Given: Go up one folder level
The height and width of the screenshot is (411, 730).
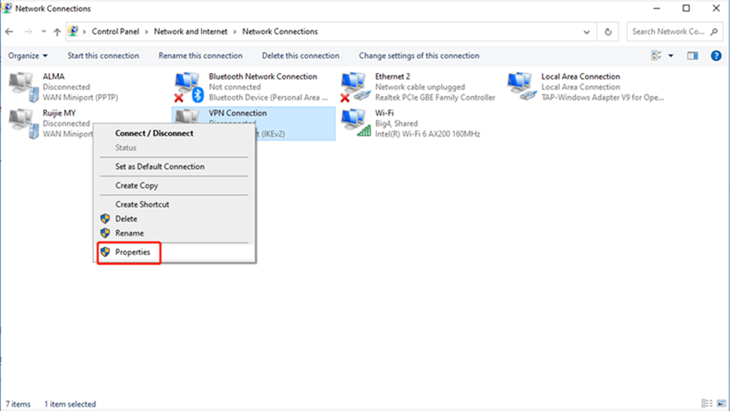Looking at the screenshot, I should click(57, 32).
